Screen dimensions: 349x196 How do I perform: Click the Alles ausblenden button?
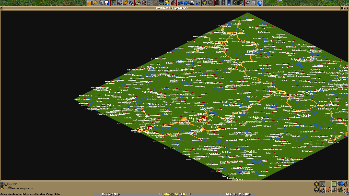click(34, 194)
